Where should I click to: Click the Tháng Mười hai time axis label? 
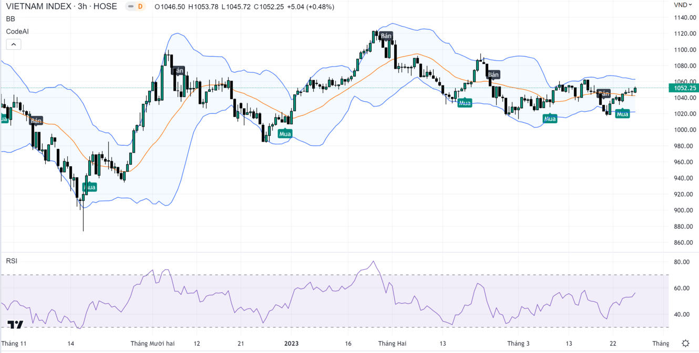click(x=152, y=344)
